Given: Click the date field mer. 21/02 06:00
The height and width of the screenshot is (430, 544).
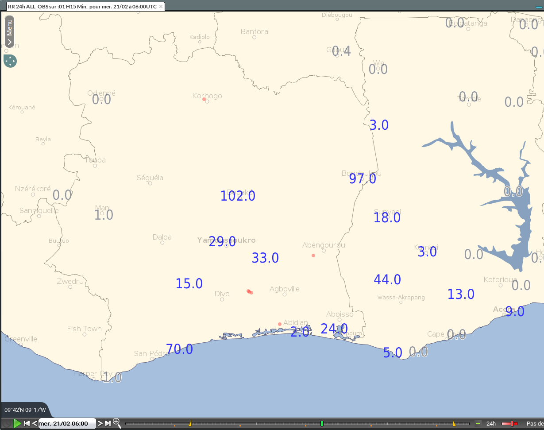Looking at the screenshot, I should coord(67,423).
